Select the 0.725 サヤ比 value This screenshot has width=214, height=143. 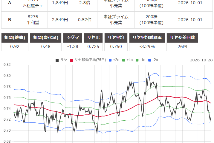[93, 46]
